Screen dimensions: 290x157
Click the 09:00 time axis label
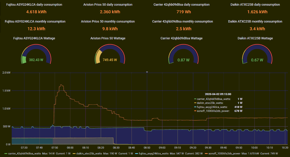pyautogui.click(x=162, y=148)
